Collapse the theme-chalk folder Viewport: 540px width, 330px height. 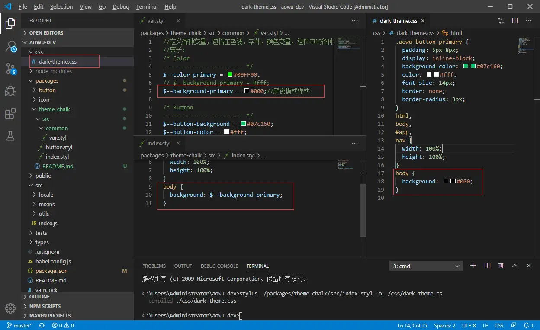(54, 109)
